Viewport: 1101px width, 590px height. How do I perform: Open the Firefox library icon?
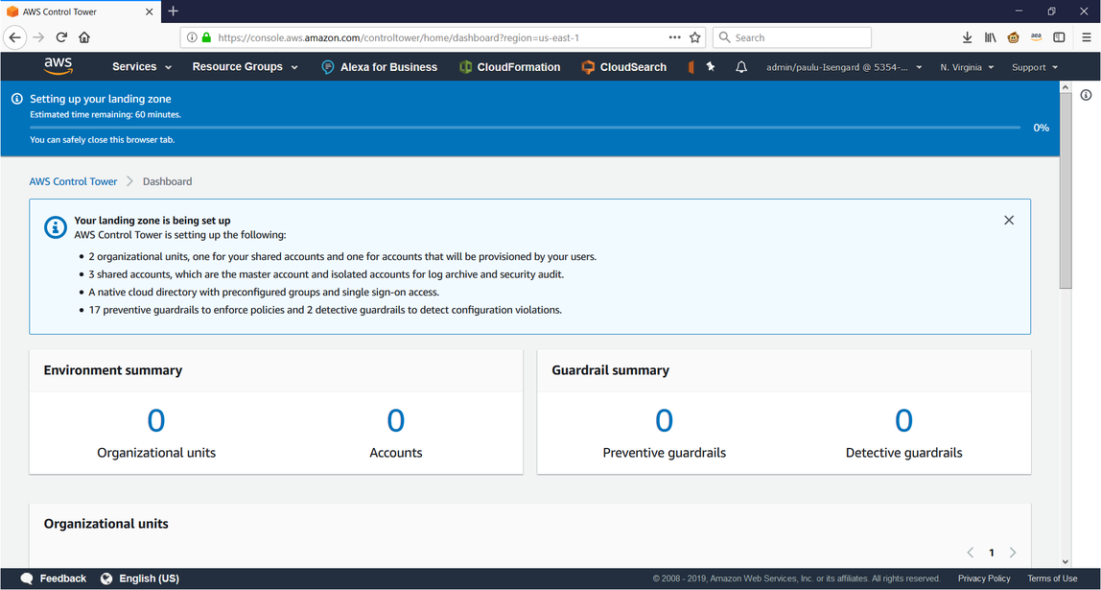click(x=990, y=37)
